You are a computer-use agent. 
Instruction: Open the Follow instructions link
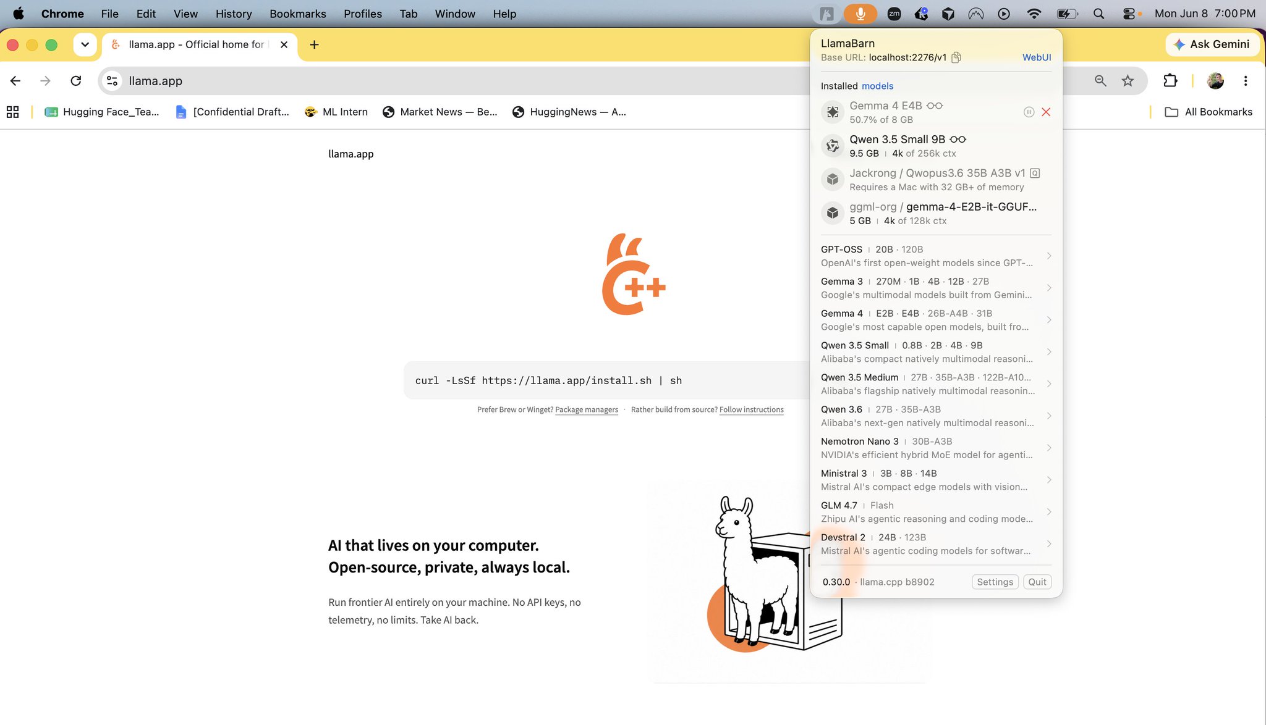tap(751, 409)
